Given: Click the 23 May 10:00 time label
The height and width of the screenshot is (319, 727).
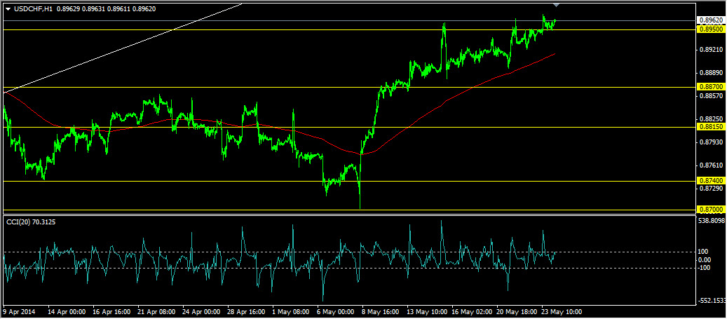Looking at the screenshot, I should [562, 312].
